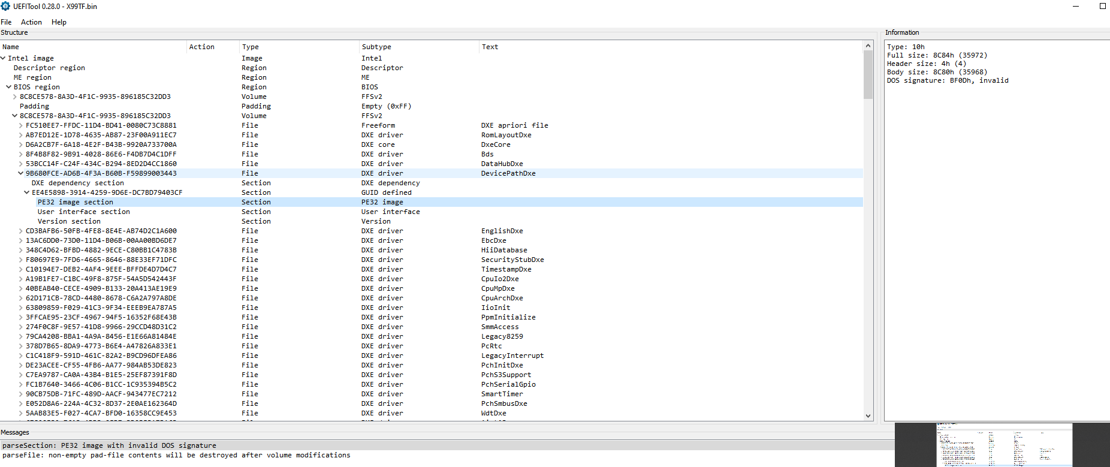Select the F80697E9 SecurityStubDxe file row

coord(432,260)
